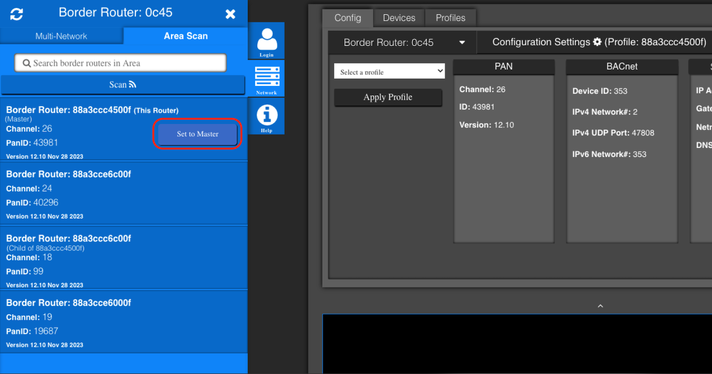Click the PAN Channel: 26 value
The image size is (712, 374).
pos(482,89)
